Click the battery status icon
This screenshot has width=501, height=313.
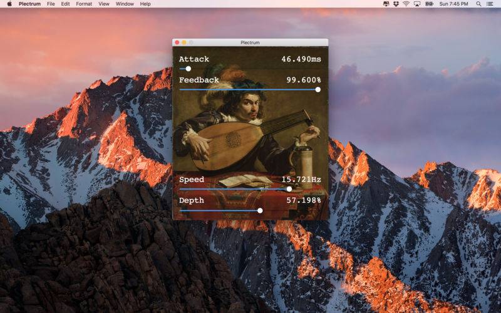[429, 4]
